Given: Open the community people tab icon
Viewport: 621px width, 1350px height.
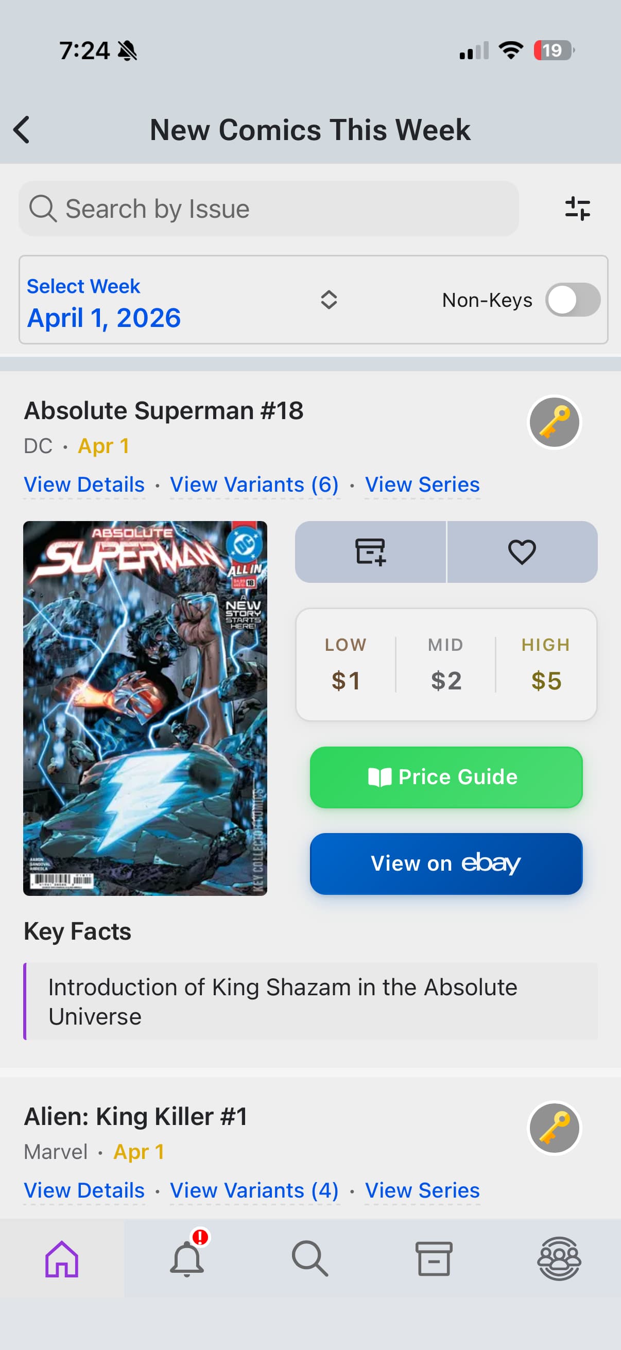Looking at the screenshot, I should pos(559,1259).
